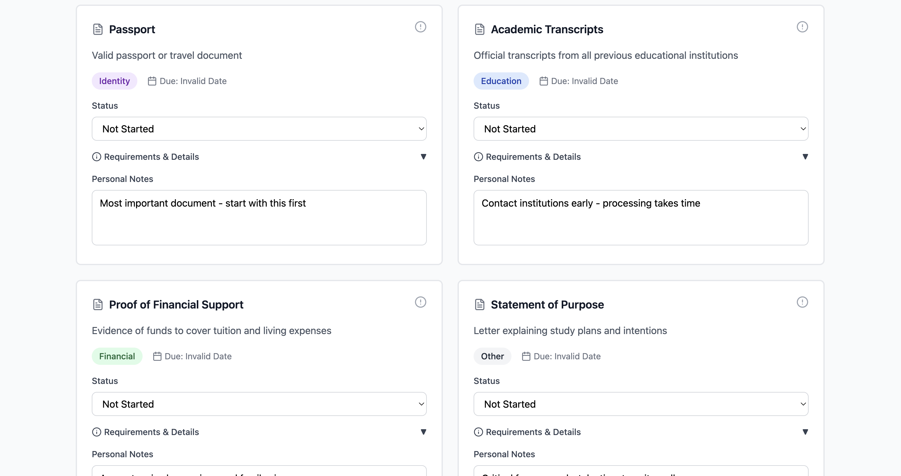Click the calendar icon beside Passport due date
Screen dimensions: 901x476
[152, 81]
